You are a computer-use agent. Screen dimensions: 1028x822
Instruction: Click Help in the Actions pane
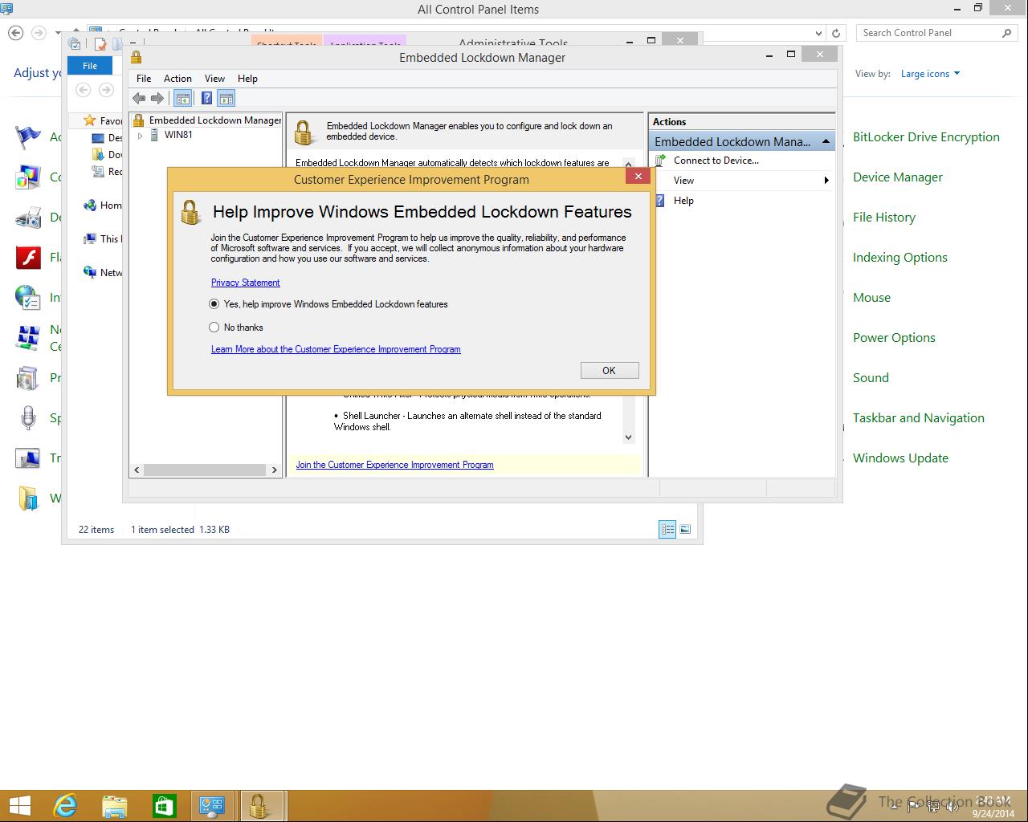[683, 201]
